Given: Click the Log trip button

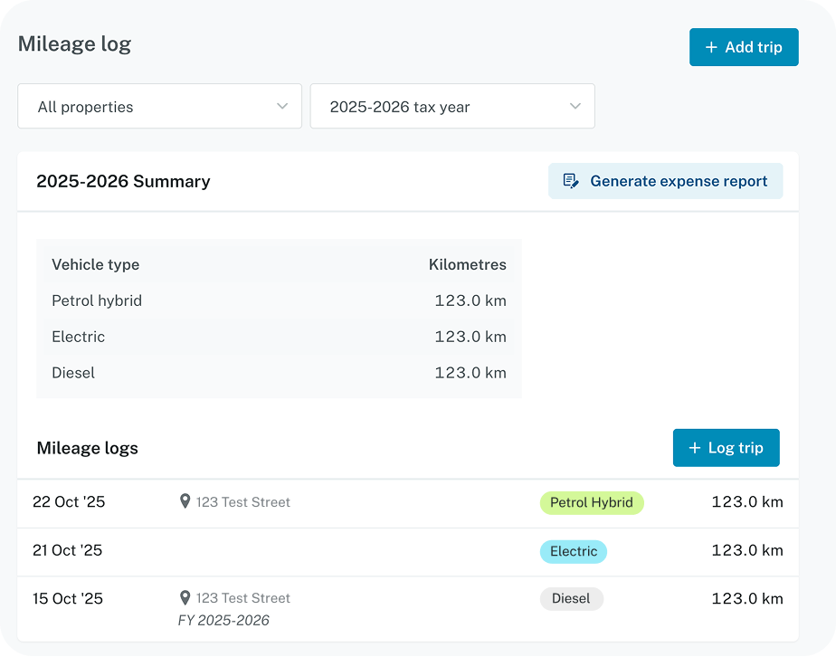Looking at the screenshot, I should 726,447.
